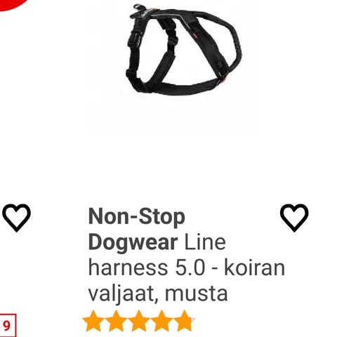Click the harness buckle clip in the product photo

(134, 40)
